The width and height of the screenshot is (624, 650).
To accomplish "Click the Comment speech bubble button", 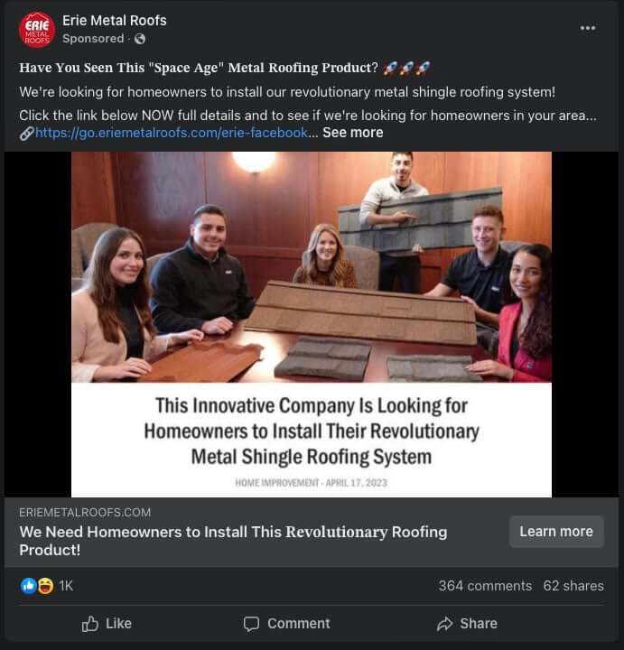I will [x=286, y=623].
